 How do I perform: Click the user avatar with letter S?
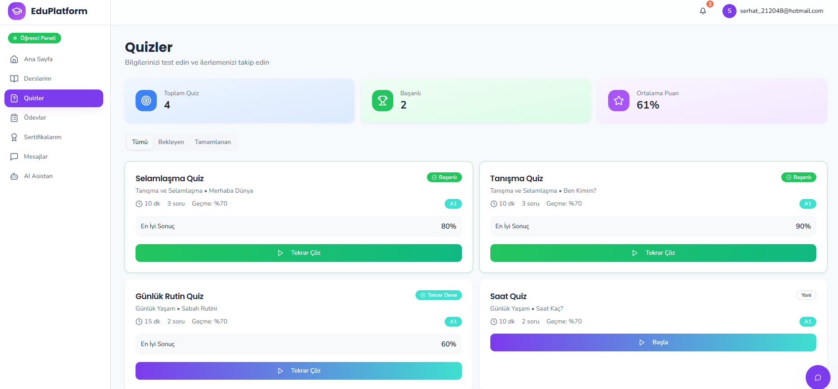[x=729, y=11]
